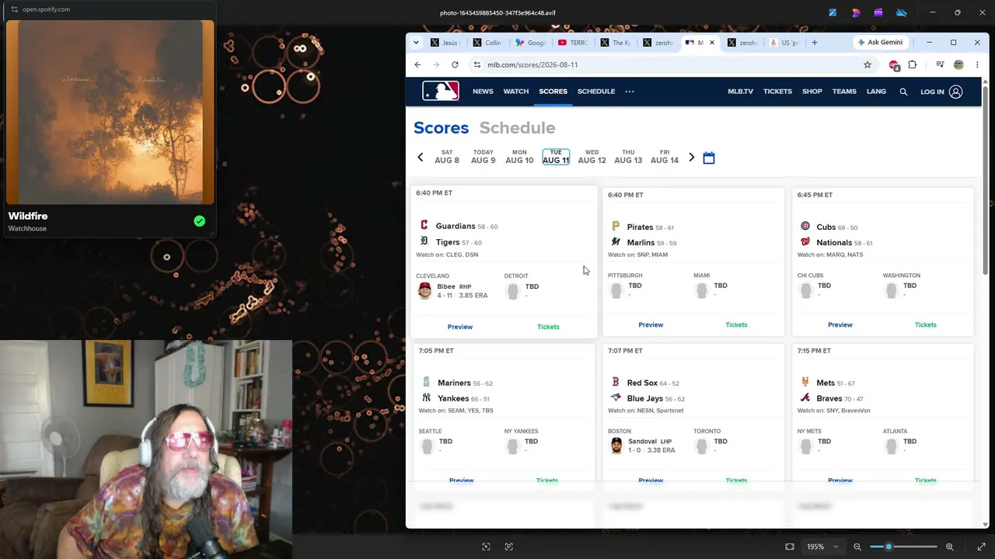Go to the previous week of dates arrow
Screen dimensions: 995x559
pyautogui.click(x=421, y=158)
